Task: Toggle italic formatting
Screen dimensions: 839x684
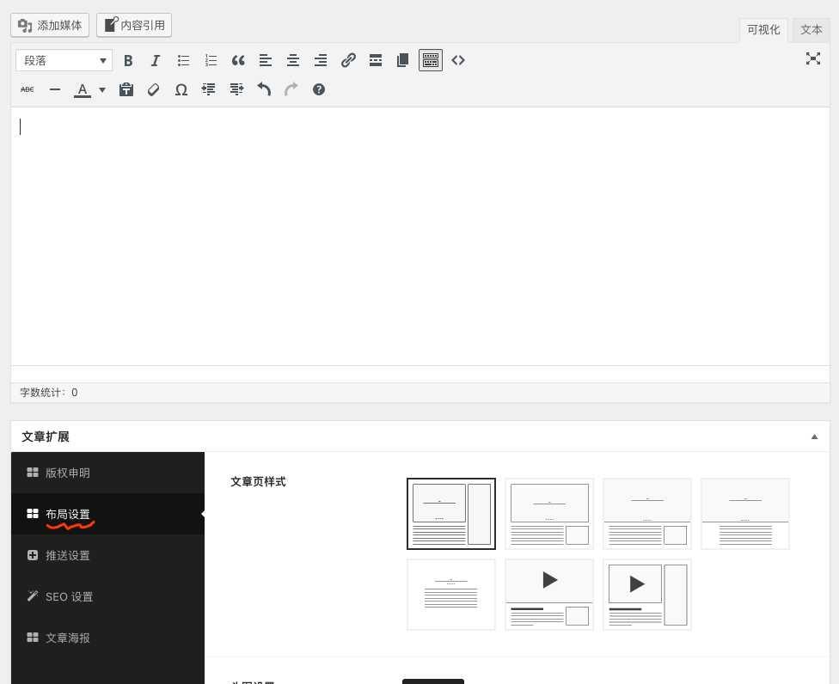Action: point(156,60)
